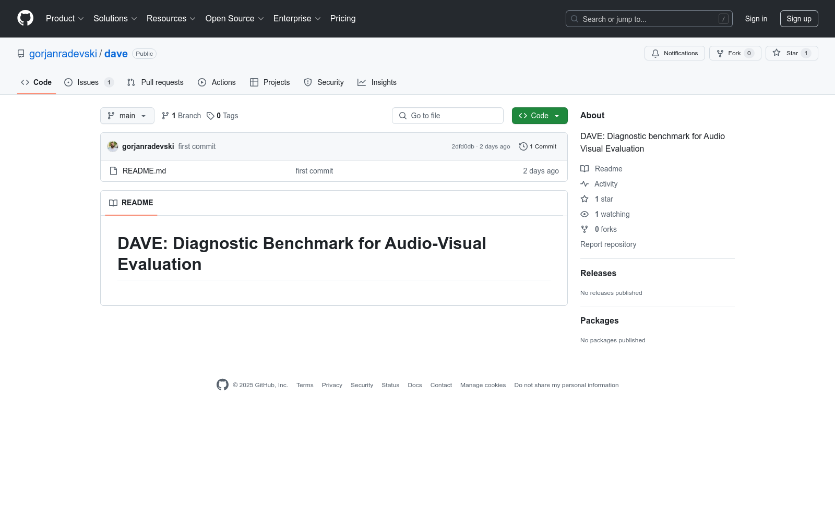This screenshot has height=521, width=835.
Task: Expand the Product menu in header
Action: tap(64, 18)
